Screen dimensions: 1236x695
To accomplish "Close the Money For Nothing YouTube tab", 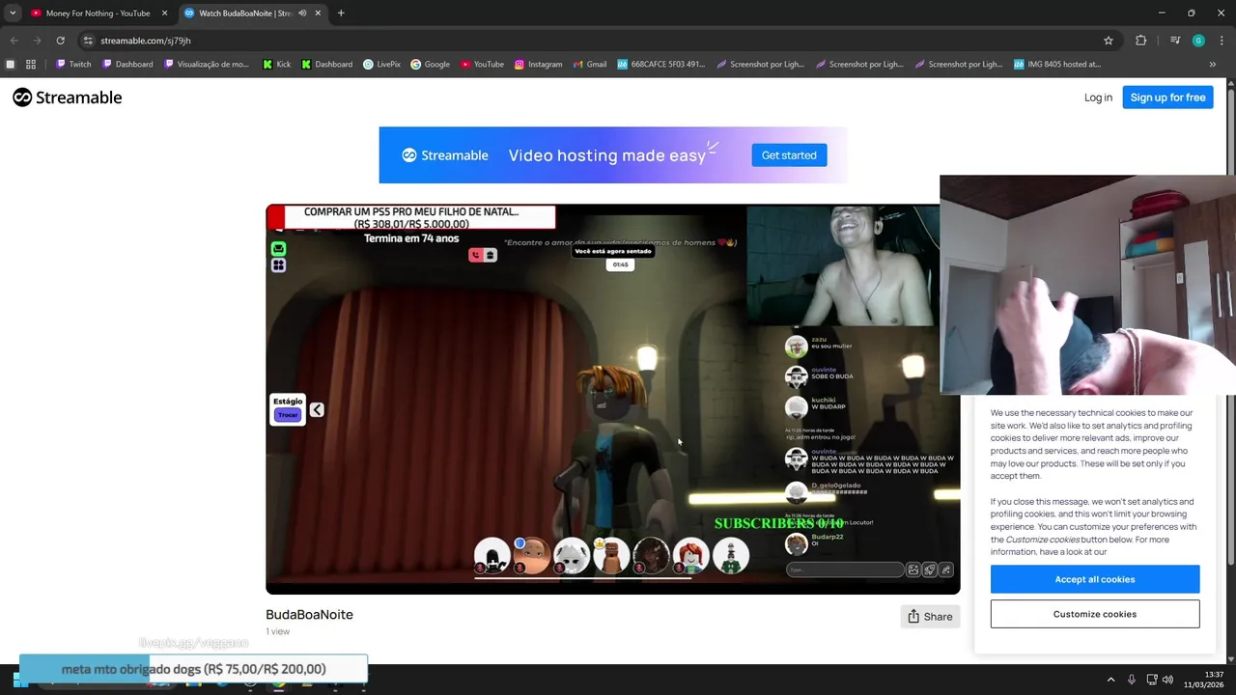I will [x=164, y=14].
